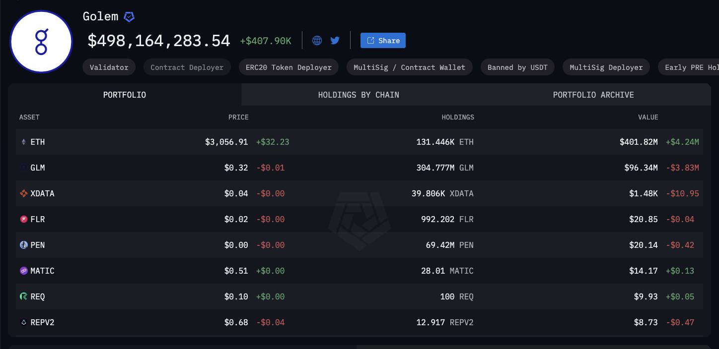Viewport: 719px width, 349px height.
Task: Click the FLR value $20.85
Action: (644, 220)
